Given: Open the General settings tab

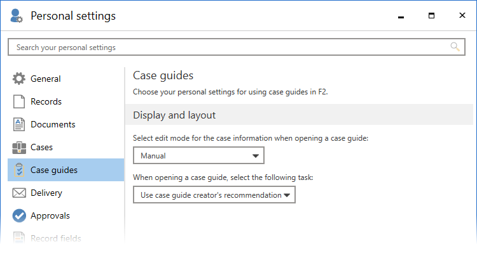Looking at the screenshot, I should [x=46, y=79].
